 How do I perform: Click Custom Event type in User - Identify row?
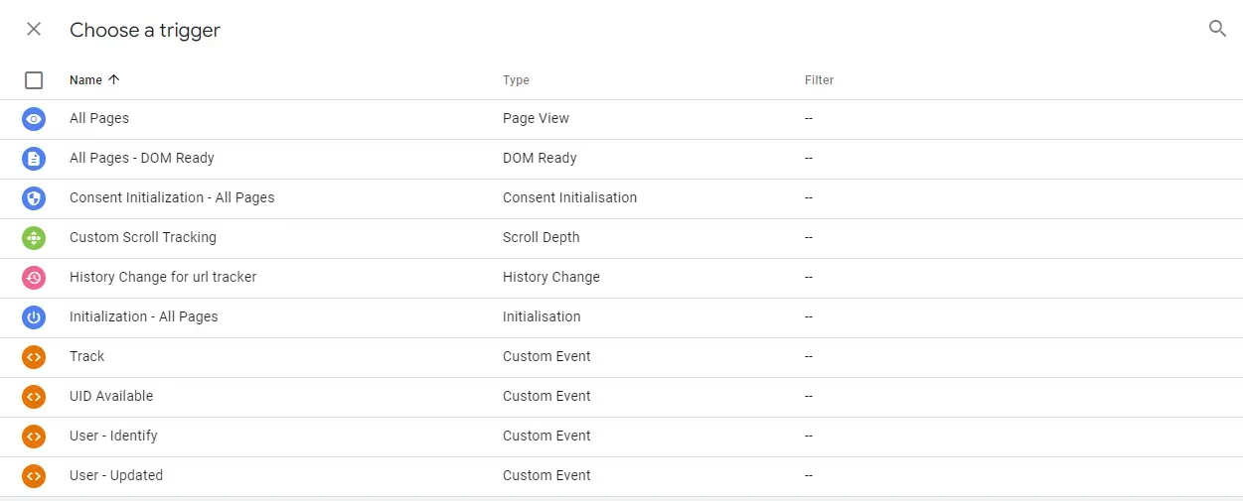click(546, 436)
